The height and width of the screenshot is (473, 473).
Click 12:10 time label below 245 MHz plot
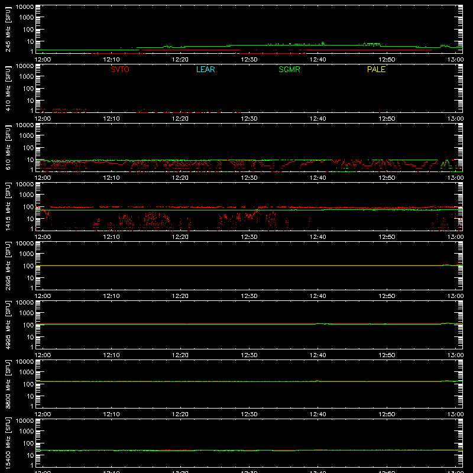[x=111, y=60]
